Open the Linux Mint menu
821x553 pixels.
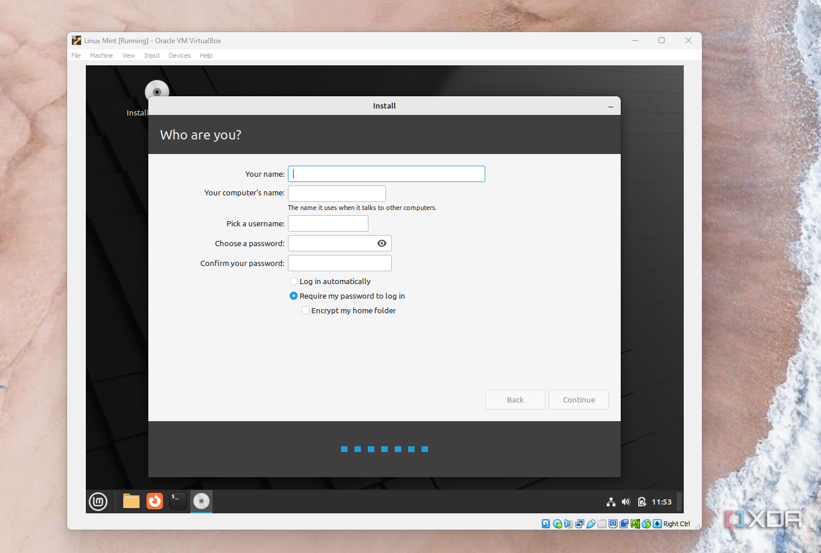tap(98, 501)
